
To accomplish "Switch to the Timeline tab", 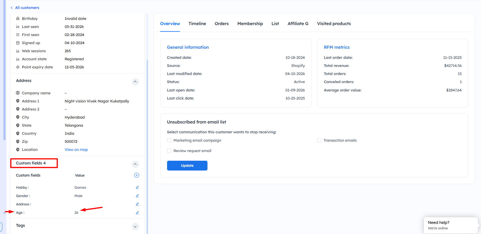I will (x=197, y=24).
